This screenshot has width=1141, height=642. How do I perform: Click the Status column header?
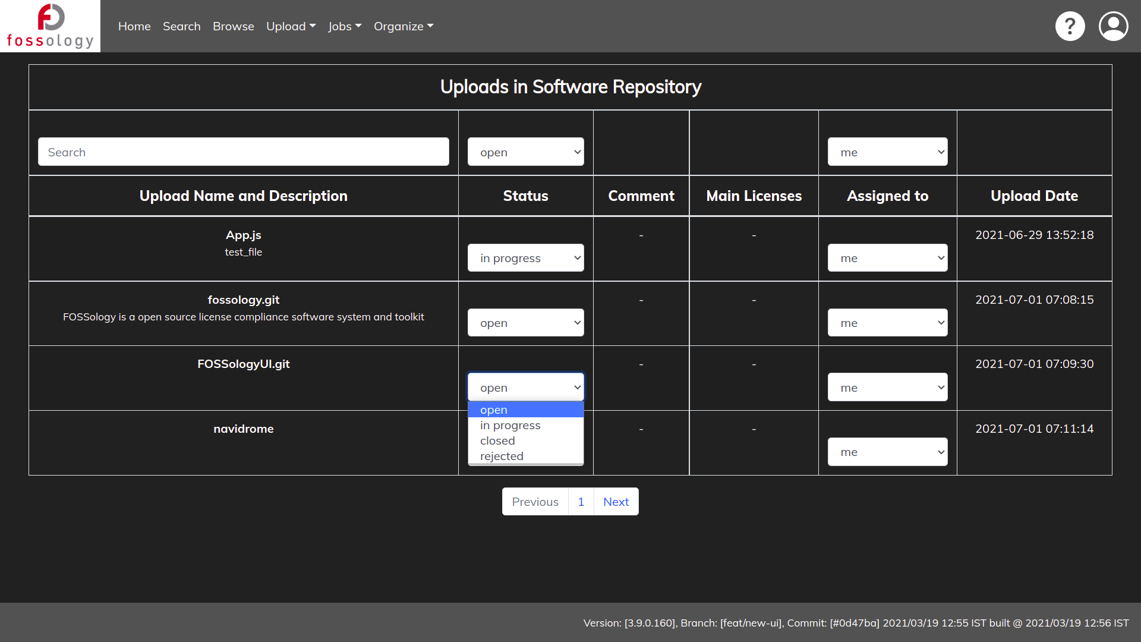(526, 196)
